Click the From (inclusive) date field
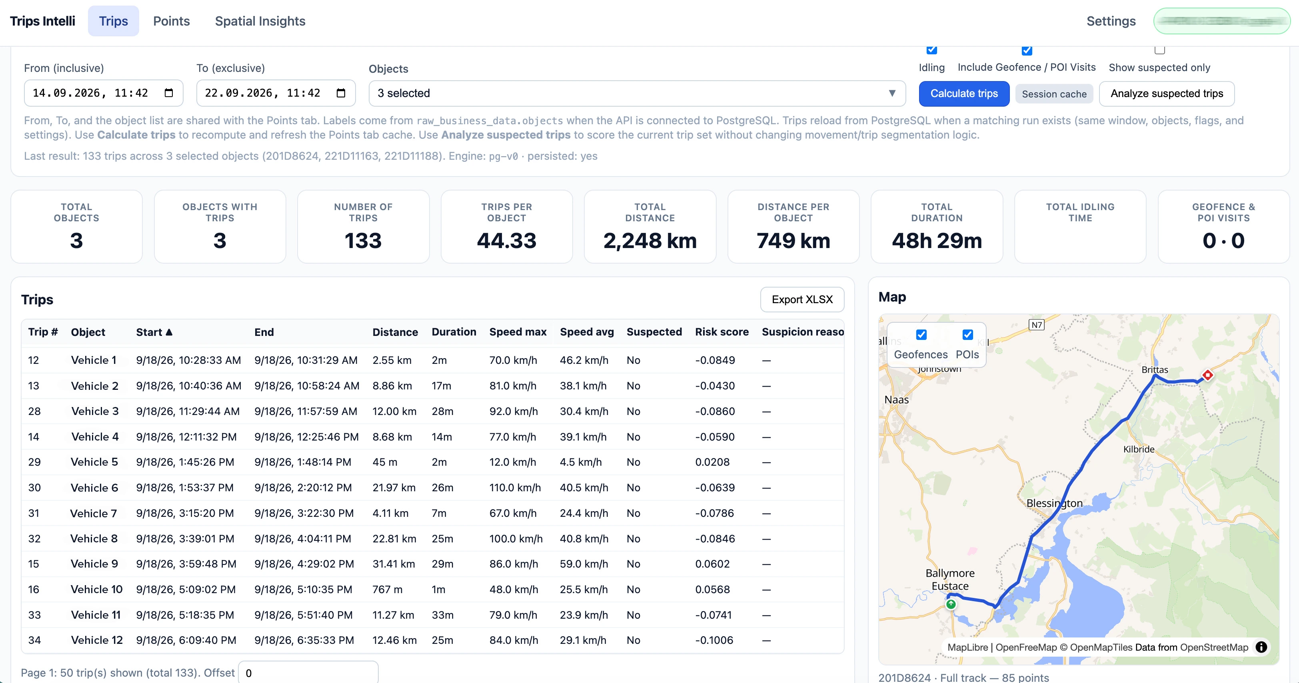 coord(103,93)
